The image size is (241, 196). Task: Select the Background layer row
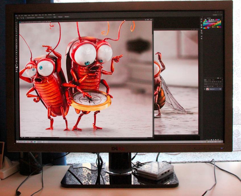(213, 89)
